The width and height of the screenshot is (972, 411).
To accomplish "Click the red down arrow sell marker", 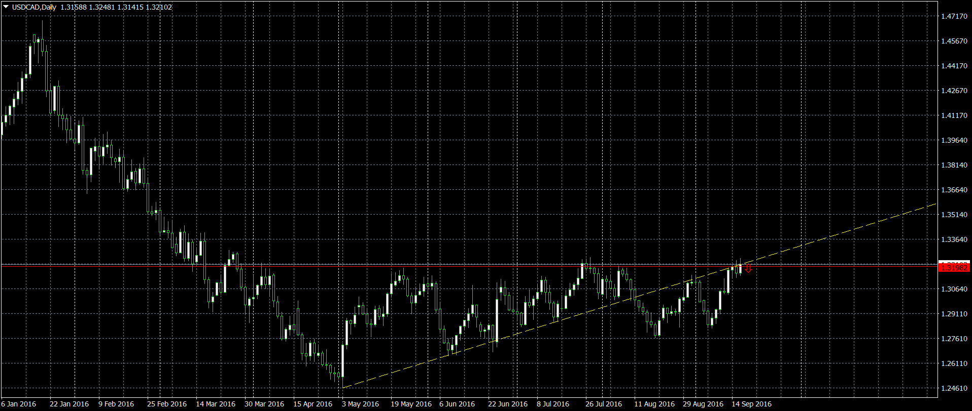I will point(748,268).
